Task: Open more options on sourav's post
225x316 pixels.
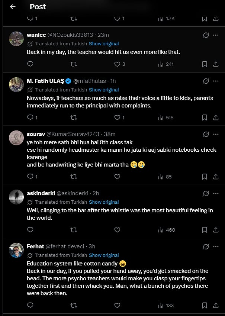Action: tap(216, 135)
